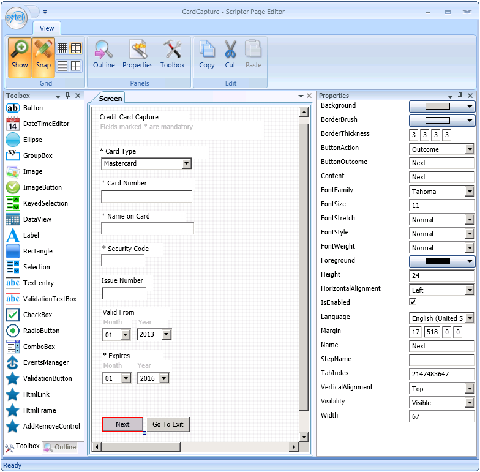The image size is (480, 472).
Task: Expand the FontWeight Normal dropdown
Action: click(x=469, y=248)
